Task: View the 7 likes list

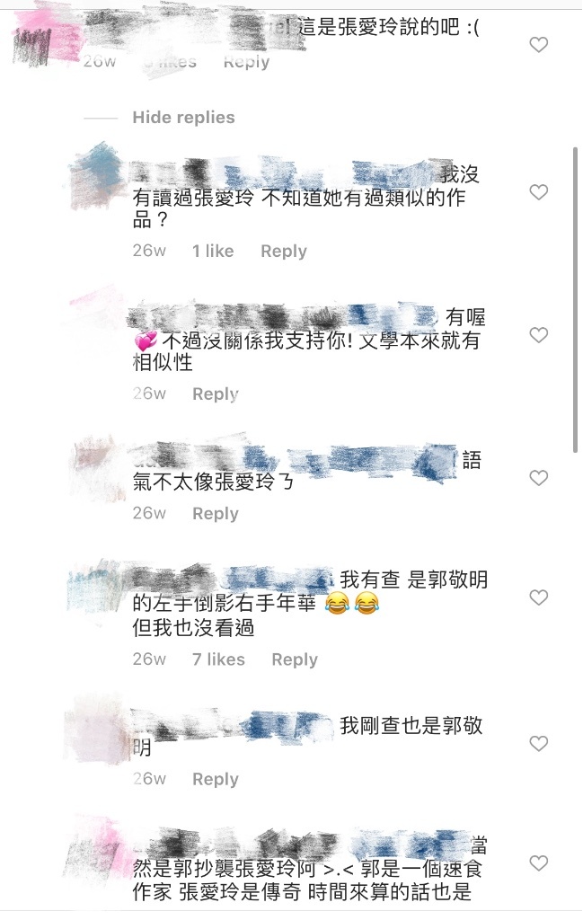Action: click(218, 659)
